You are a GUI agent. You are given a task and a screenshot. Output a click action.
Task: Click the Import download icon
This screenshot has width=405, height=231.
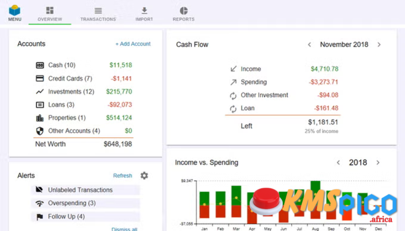point(144,10)
